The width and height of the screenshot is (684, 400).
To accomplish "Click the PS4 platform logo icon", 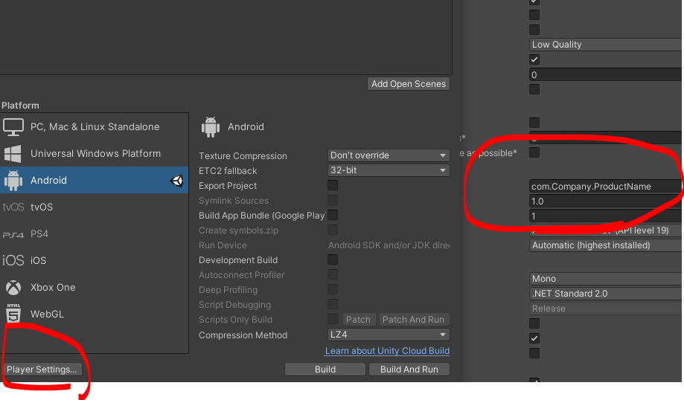I will 13,234.
